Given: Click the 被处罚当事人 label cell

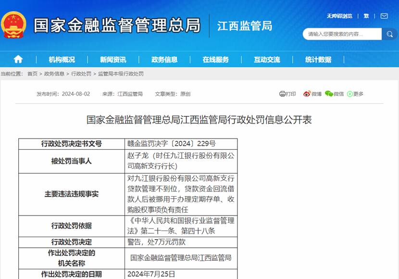Looking at the screenshot, I should (x=72, y=161).
